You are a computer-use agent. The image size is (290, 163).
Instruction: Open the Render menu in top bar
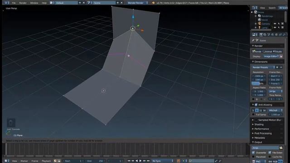pyautogui.click(x=23, y=3)
